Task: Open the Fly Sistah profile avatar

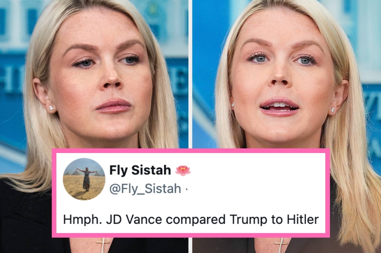Action: [x=84, y=179]
